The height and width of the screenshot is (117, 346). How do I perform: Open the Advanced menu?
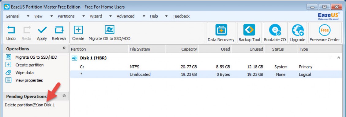125,16
